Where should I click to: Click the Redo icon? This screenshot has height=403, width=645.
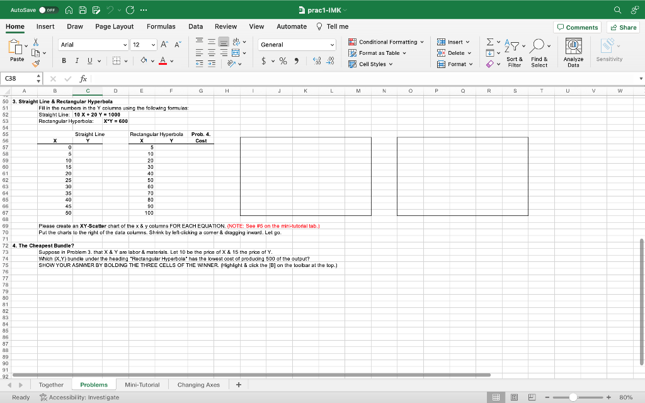pos(130,10)
